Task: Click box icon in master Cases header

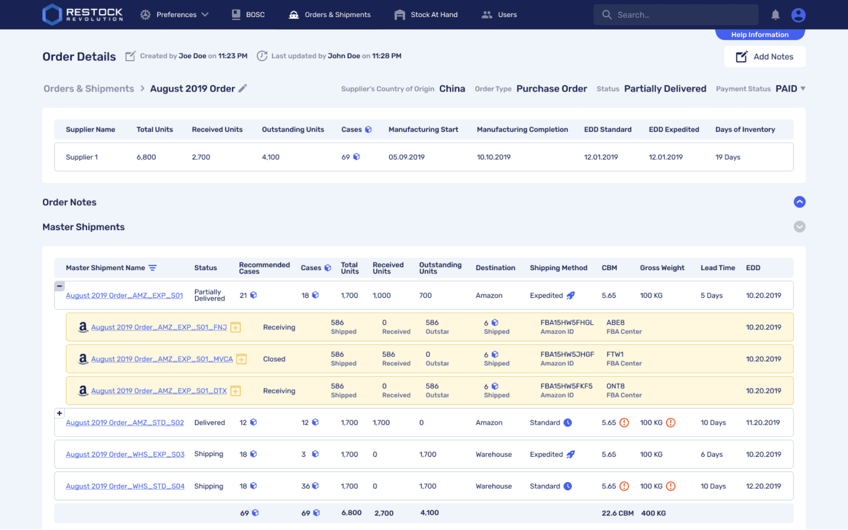Action: pos(328,268)
